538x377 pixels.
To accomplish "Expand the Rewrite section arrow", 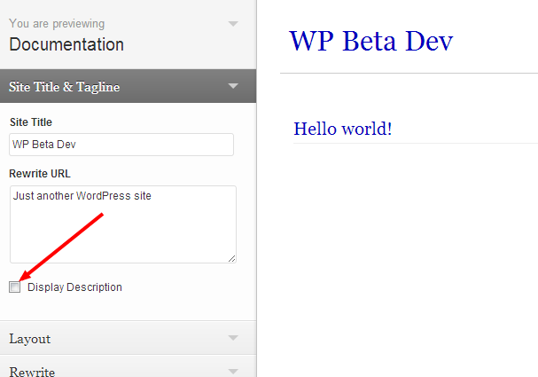I will [233, 371].
